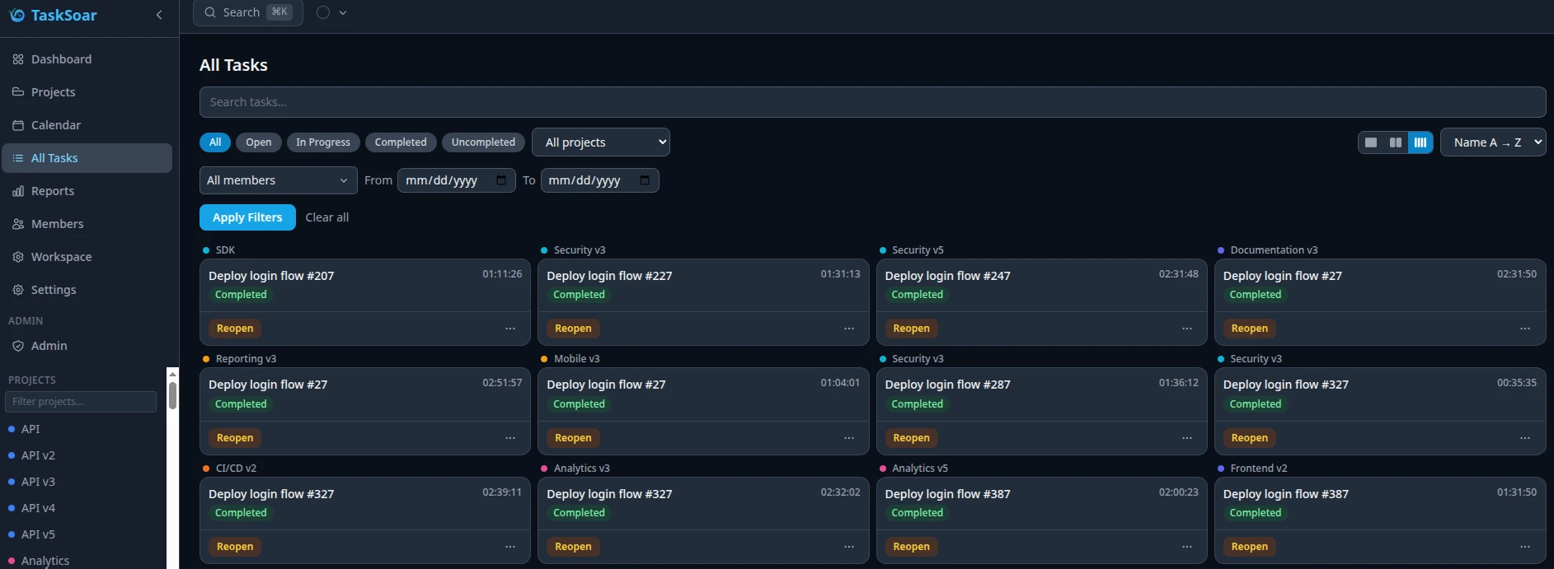Screen dimensions: 1554x569
Task: Open Projects in the sidebar
Action: click(x=87, y=92)
